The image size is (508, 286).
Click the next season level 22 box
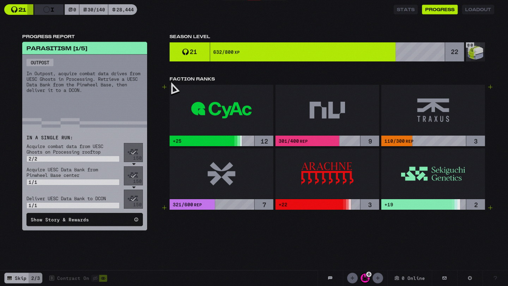pyautogui.click(x=454, y=52)
